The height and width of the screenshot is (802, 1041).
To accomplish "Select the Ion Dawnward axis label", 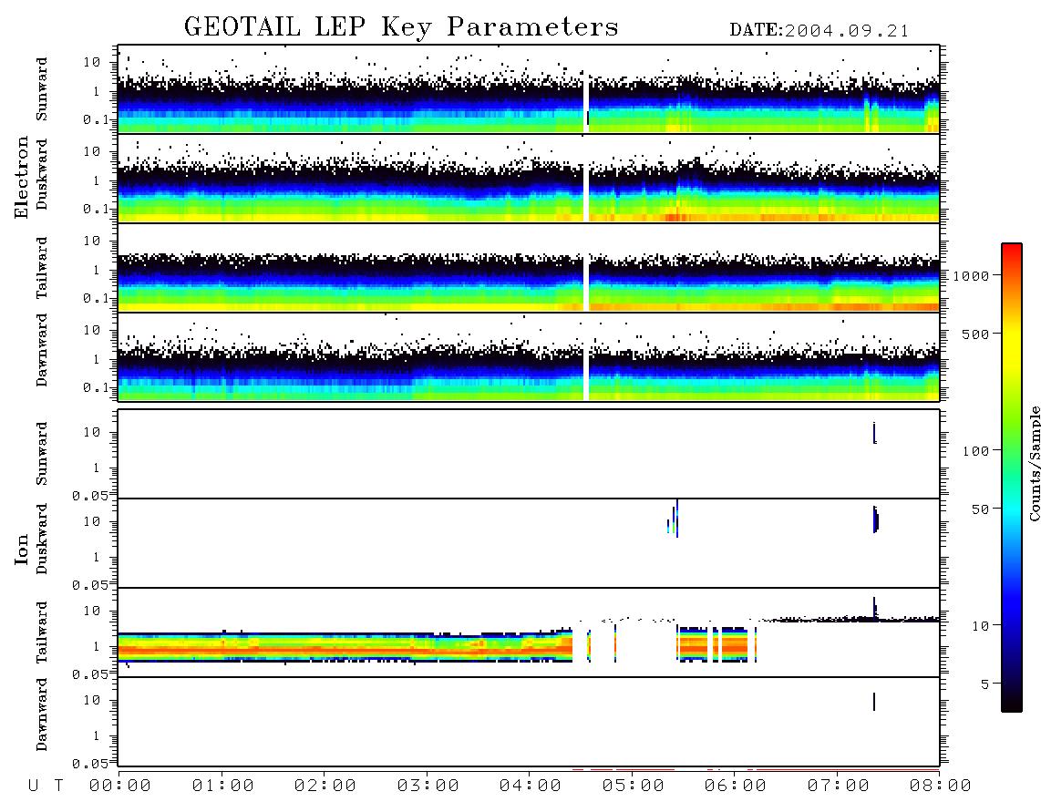I will click(42, 715).
